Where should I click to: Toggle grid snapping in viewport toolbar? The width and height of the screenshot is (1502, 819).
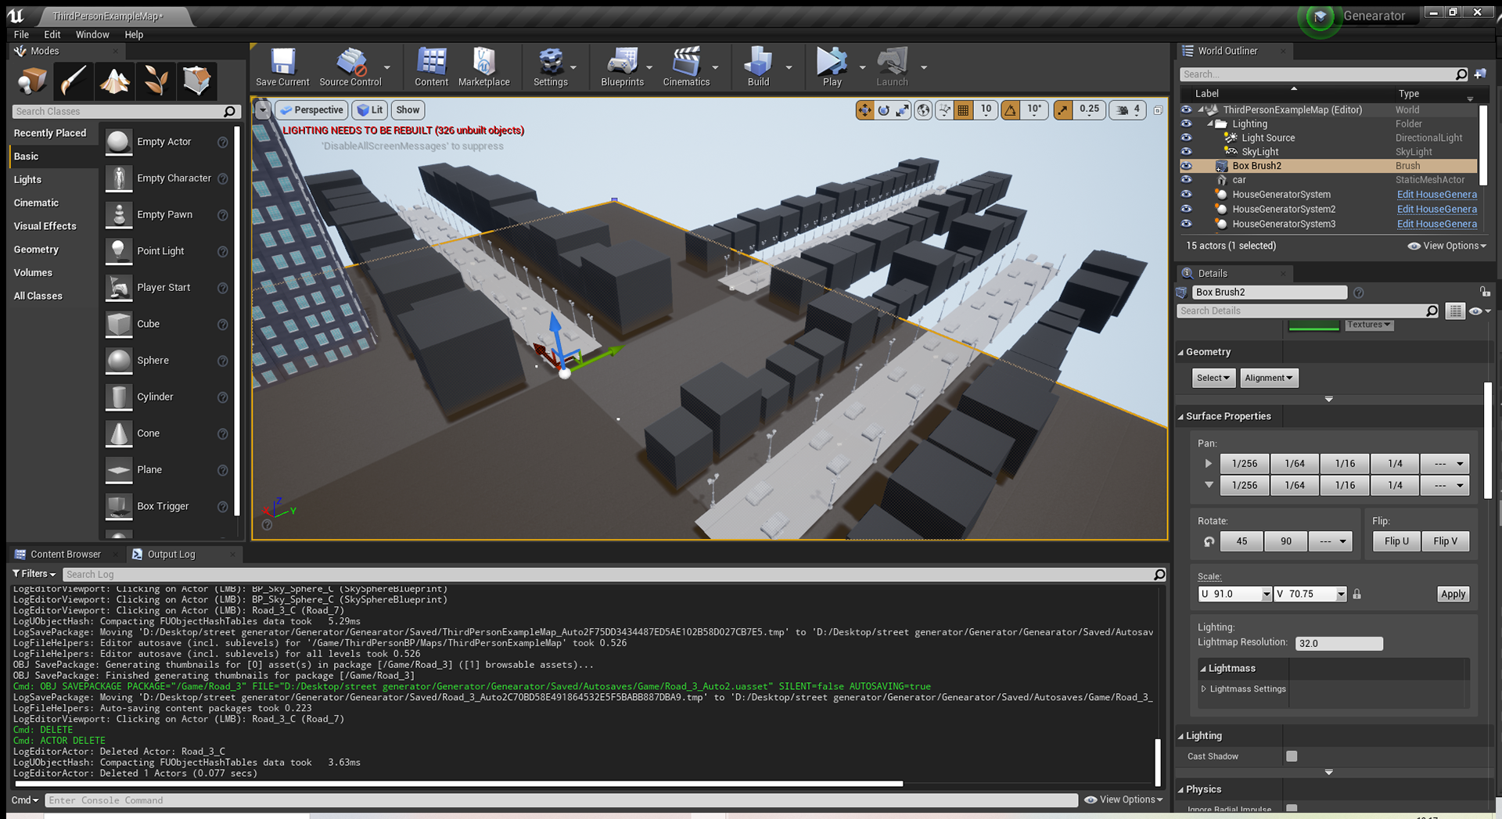click(964, 110)
